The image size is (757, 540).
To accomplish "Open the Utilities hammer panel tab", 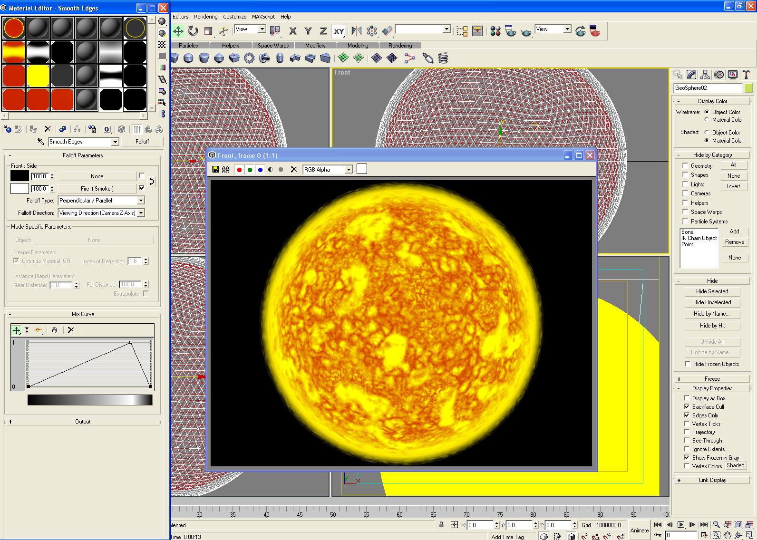I will pyautogui.click(x=746, y=75).
